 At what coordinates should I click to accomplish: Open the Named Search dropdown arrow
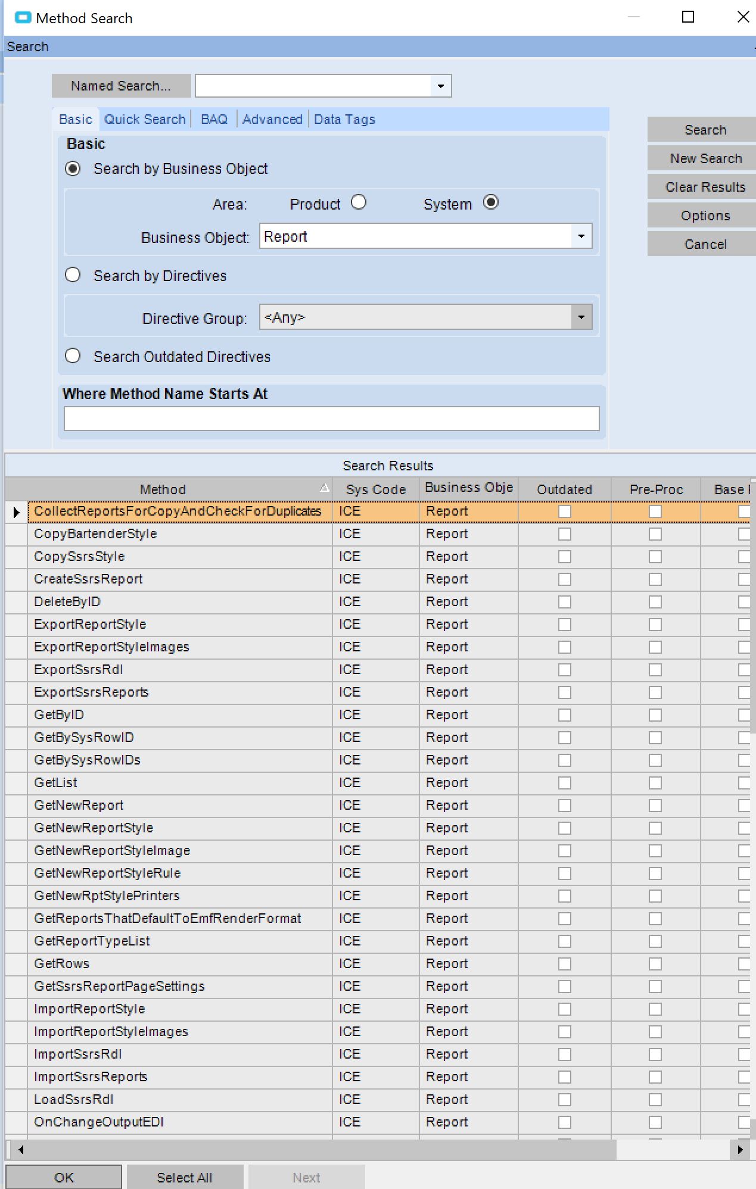(441, 86)
